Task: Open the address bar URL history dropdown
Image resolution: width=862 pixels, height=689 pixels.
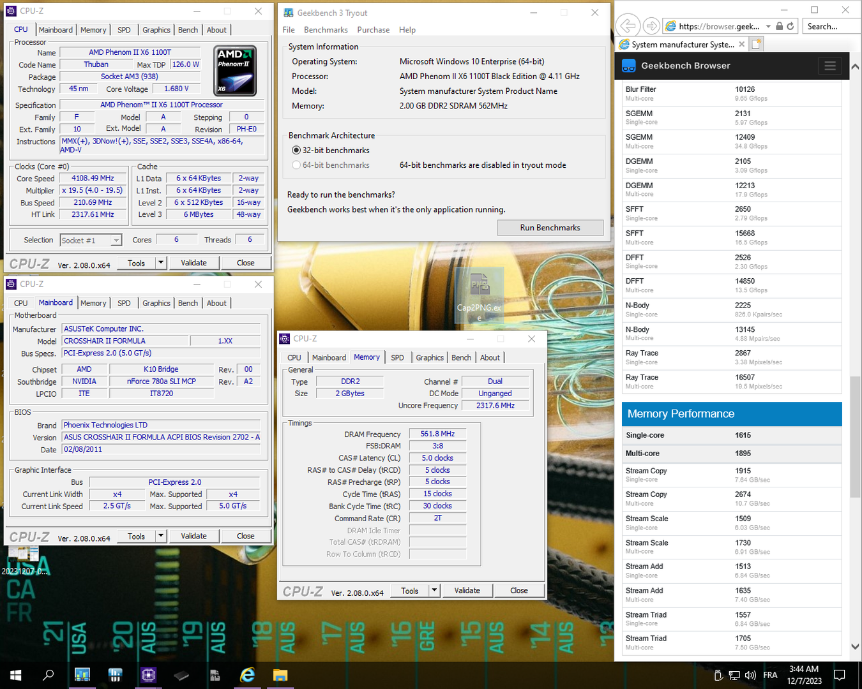Action: (768, 26)
